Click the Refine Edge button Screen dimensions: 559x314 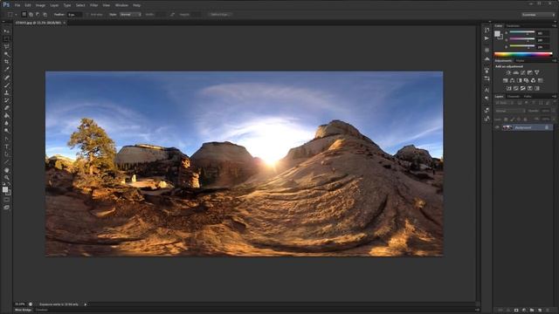[x=220, y=15]
